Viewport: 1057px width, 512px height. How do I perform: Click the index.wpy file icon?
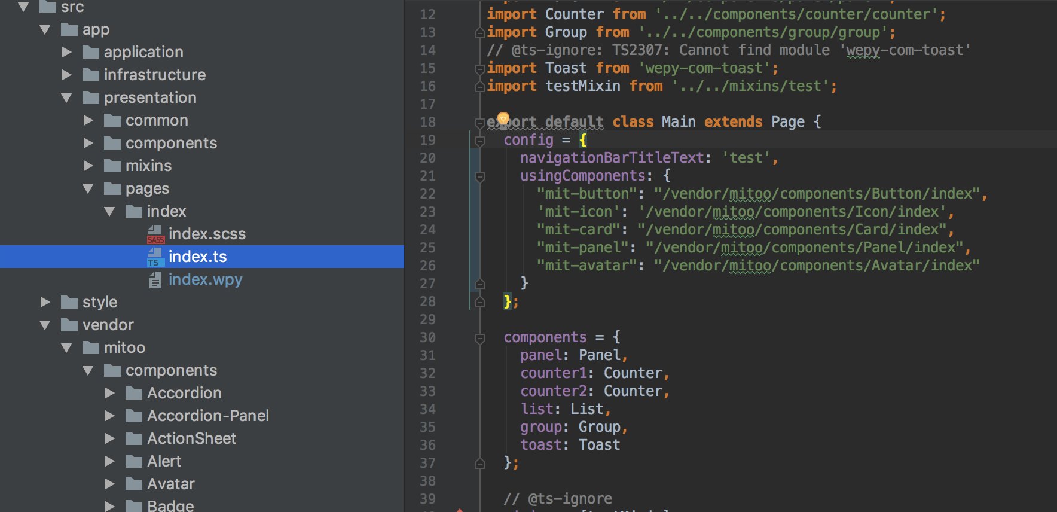click(x=155, y=279)
